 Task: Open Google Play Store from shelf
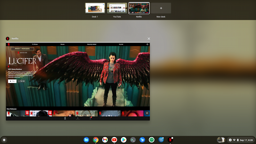[x=124, y=140]
